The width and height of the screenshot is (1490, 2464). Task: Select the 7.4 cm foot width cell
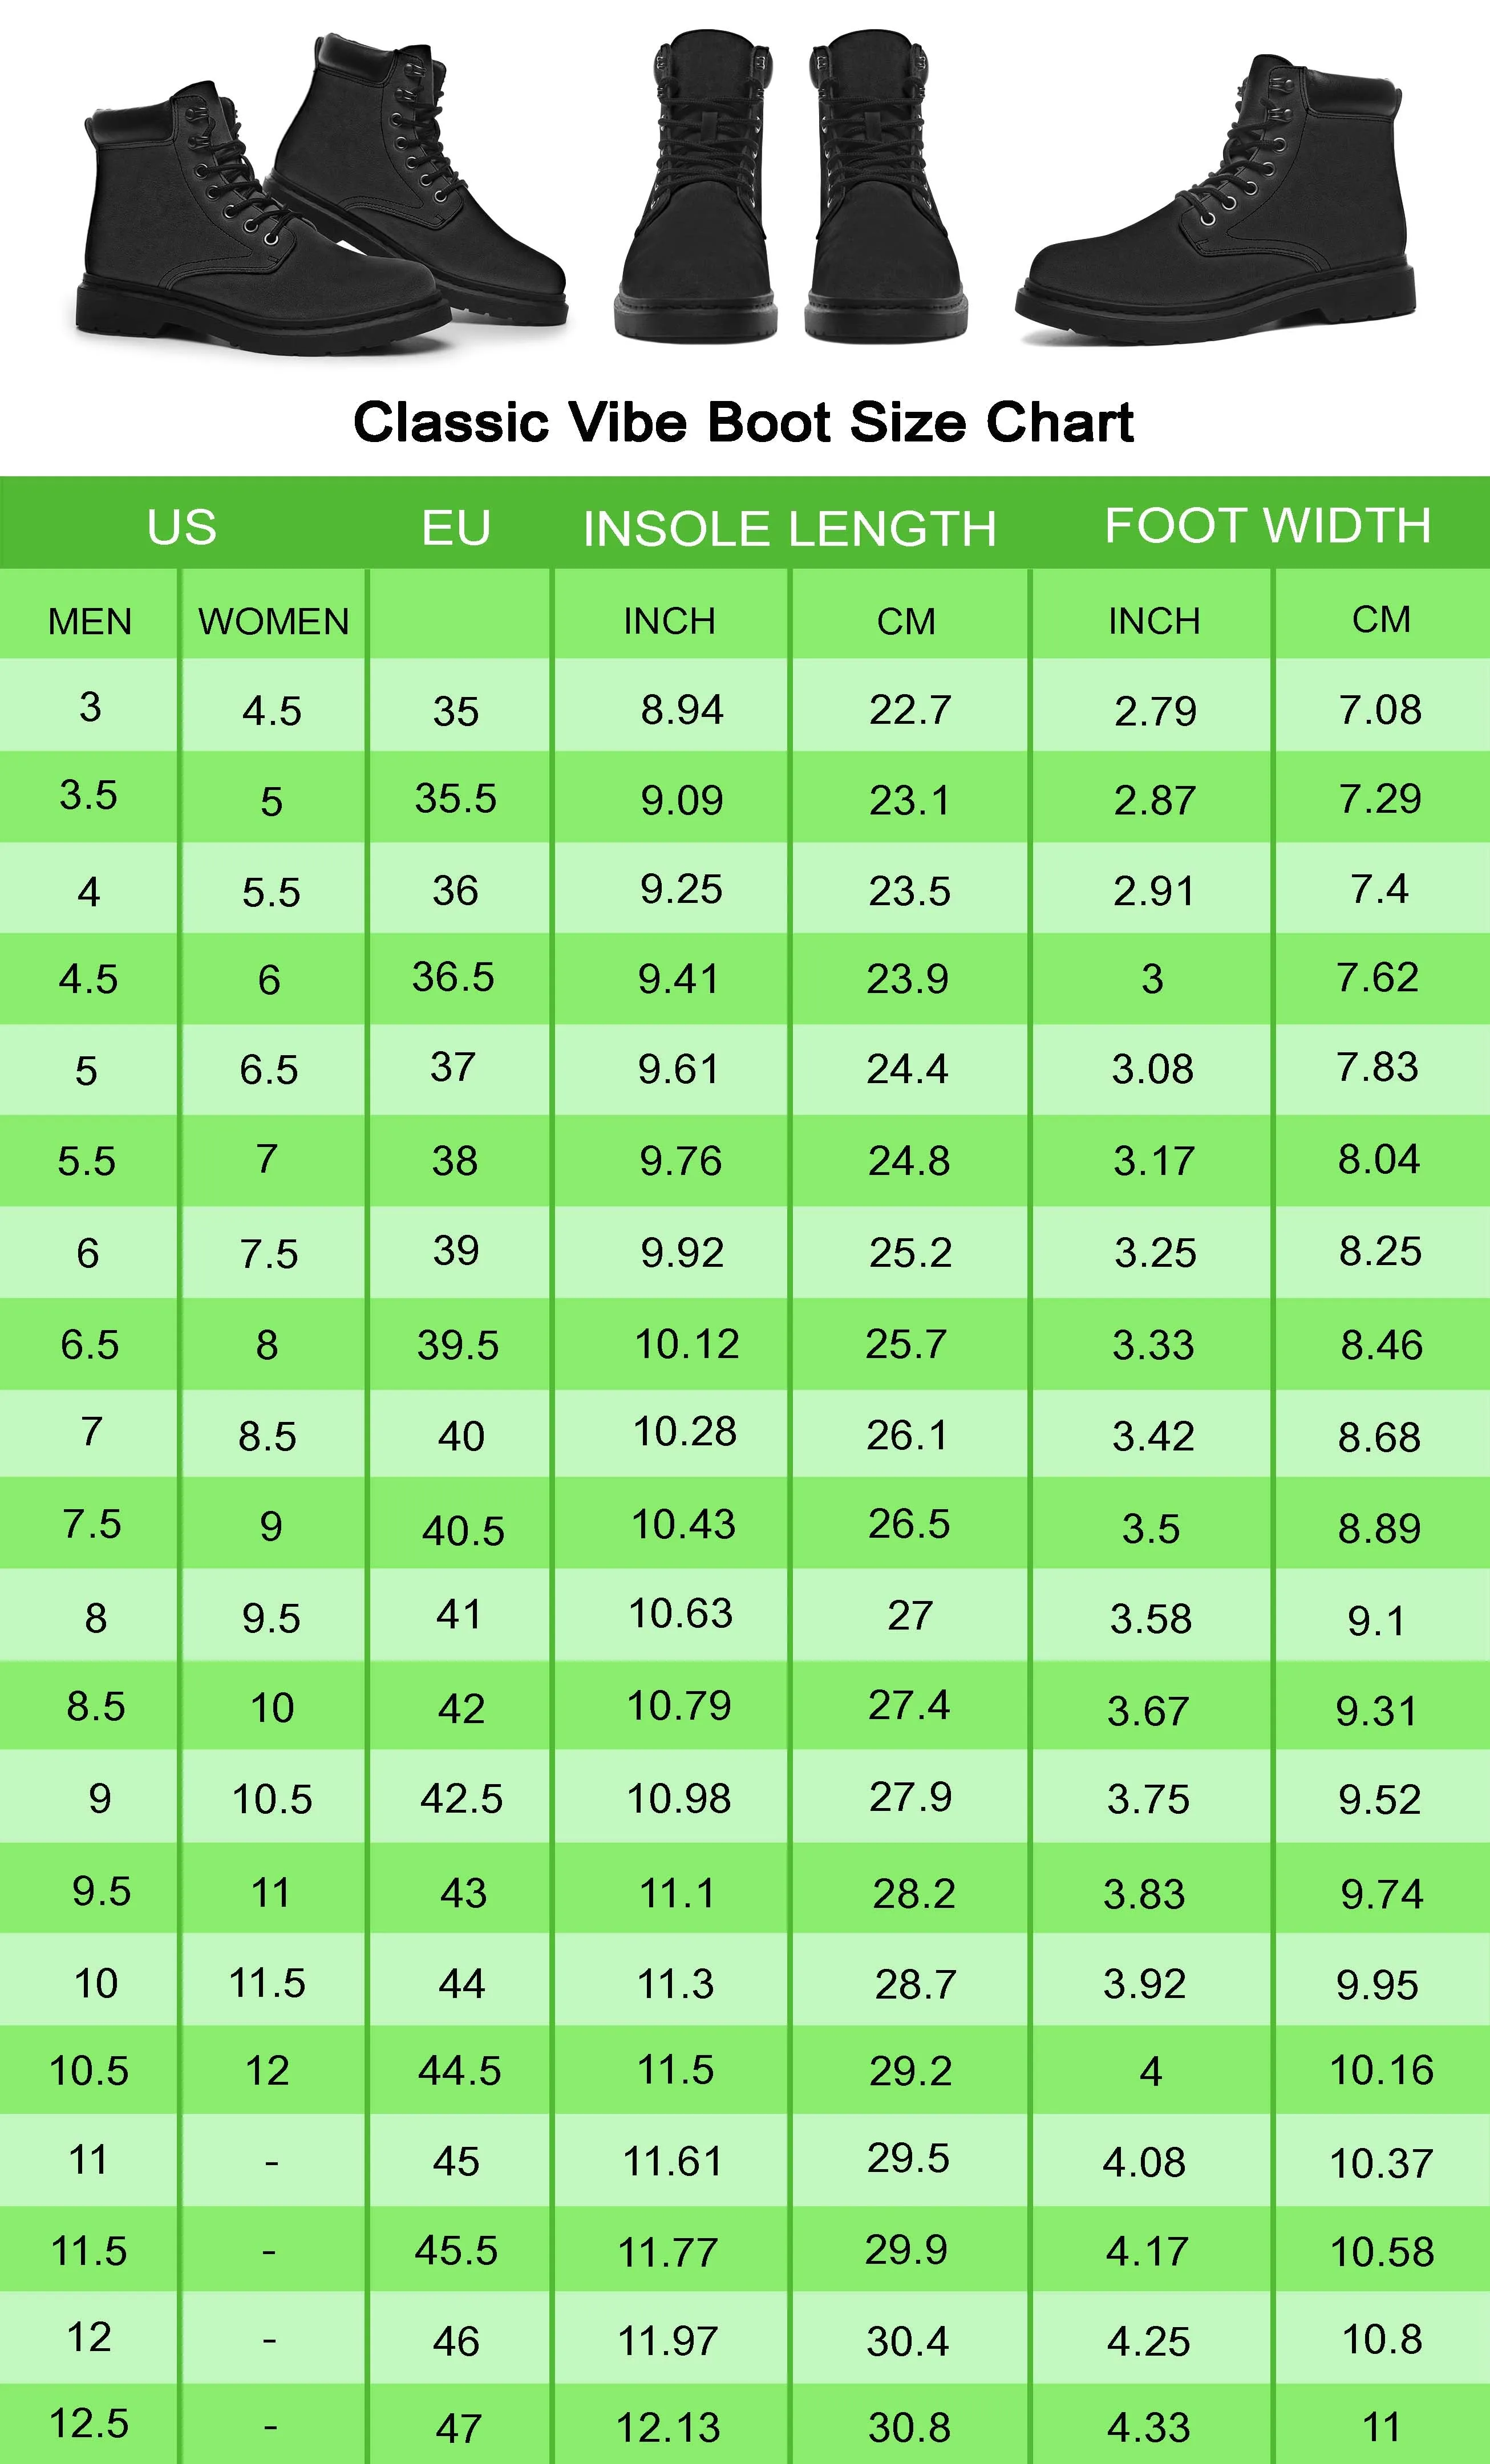pyautogui.click(x=1379, y=888)
